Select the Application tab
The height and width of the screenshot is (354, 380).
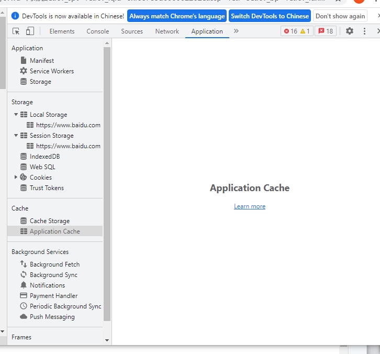(207, 31)
